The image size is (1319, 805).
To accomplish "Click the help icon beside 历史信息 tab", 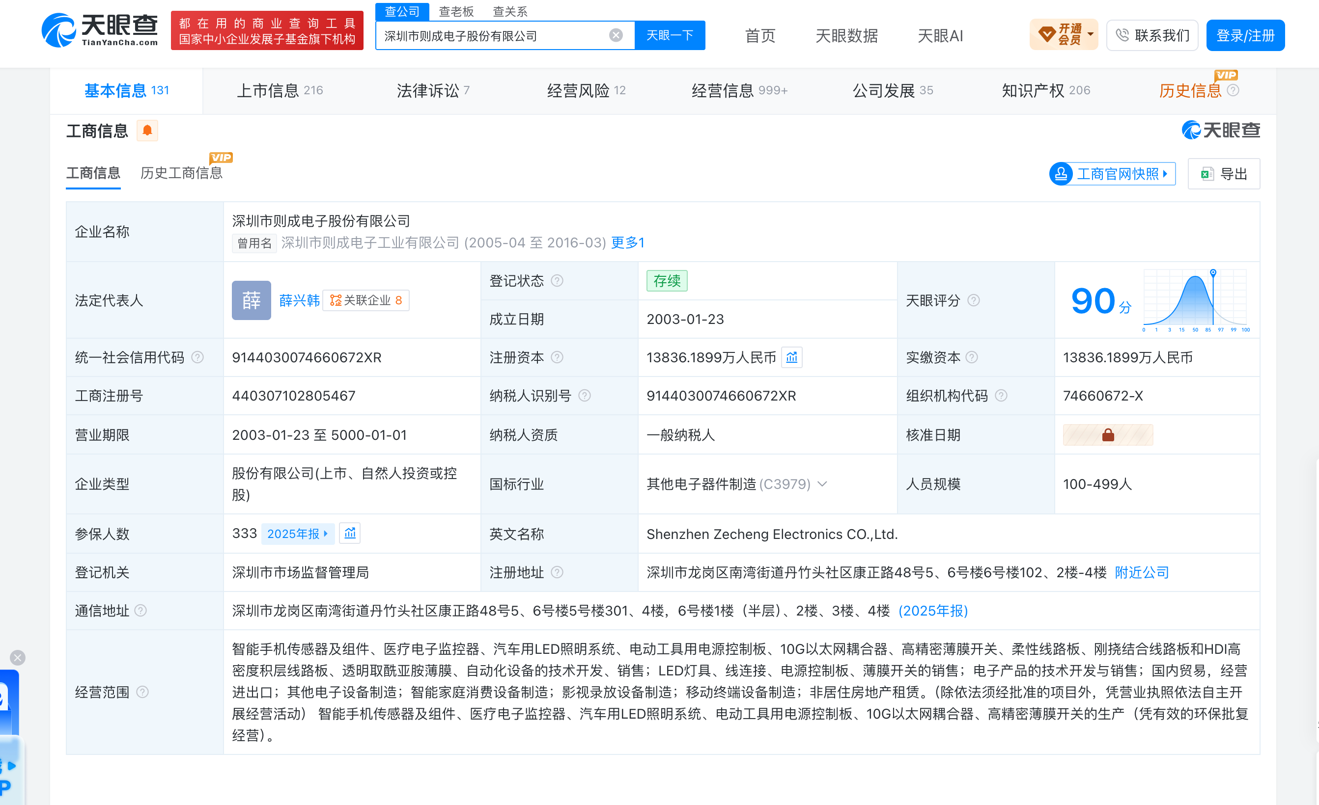I will pos(1233,90).
